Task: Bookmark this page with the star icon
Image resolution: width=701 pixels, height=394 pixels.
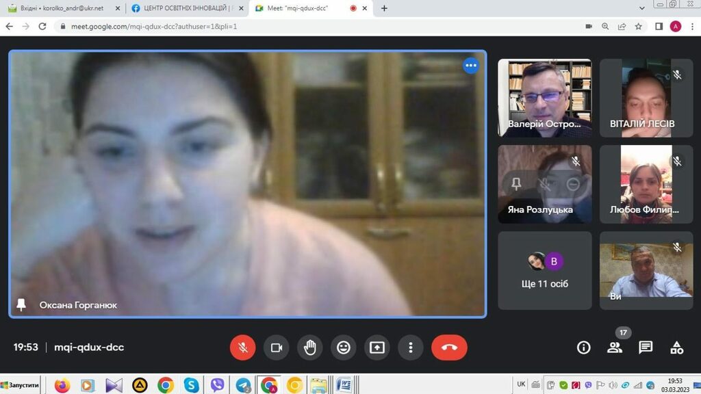Action: (638, 27)
